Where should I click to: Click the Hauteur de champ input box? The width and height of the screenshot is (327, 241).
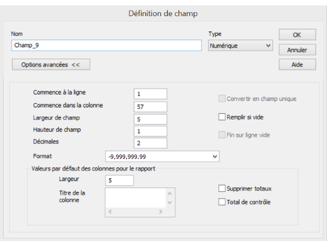point(150,132)
